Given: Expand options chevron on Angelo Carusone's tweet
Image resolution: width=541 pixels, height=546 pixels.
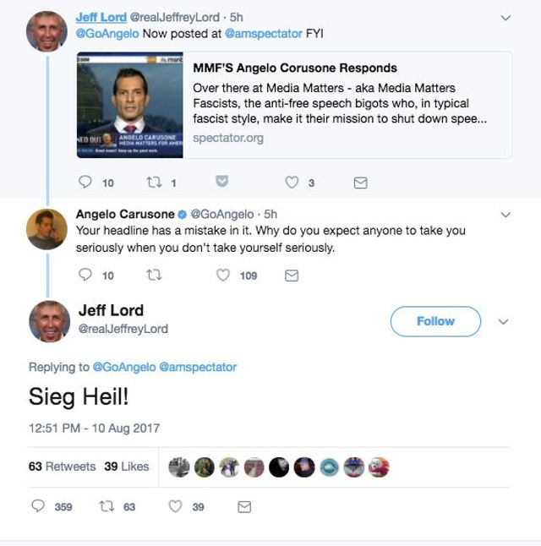Looking at the screenshot, I should coord(505,216).
